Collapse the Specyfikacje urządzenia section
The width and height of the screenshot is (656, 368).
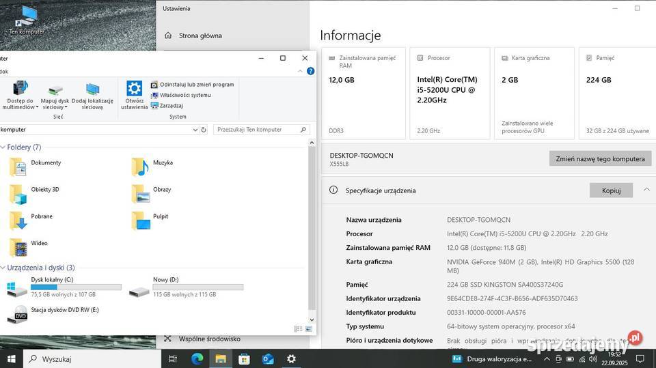[646, 190]
